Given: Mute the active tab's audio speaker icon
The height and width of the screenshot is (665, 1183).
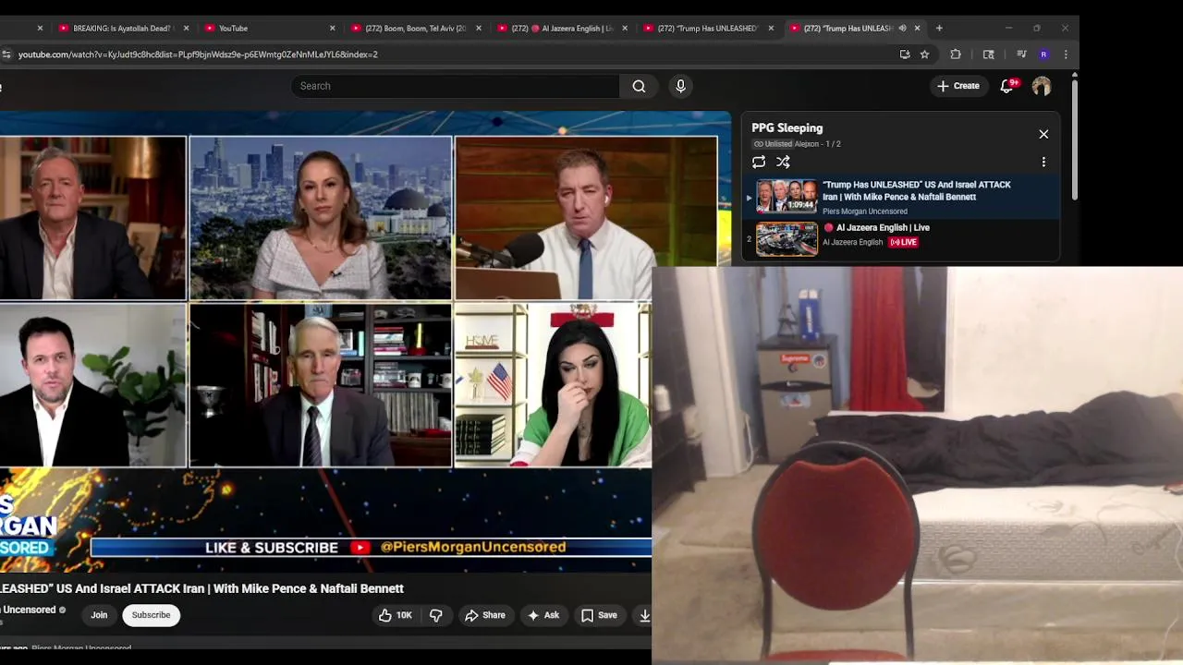Looking at the screenshot, I should [x=902, y=28].
